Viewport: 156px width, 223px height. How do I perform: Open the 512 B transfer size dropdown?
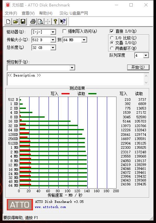pyautogui.click(x=53, y=40)
